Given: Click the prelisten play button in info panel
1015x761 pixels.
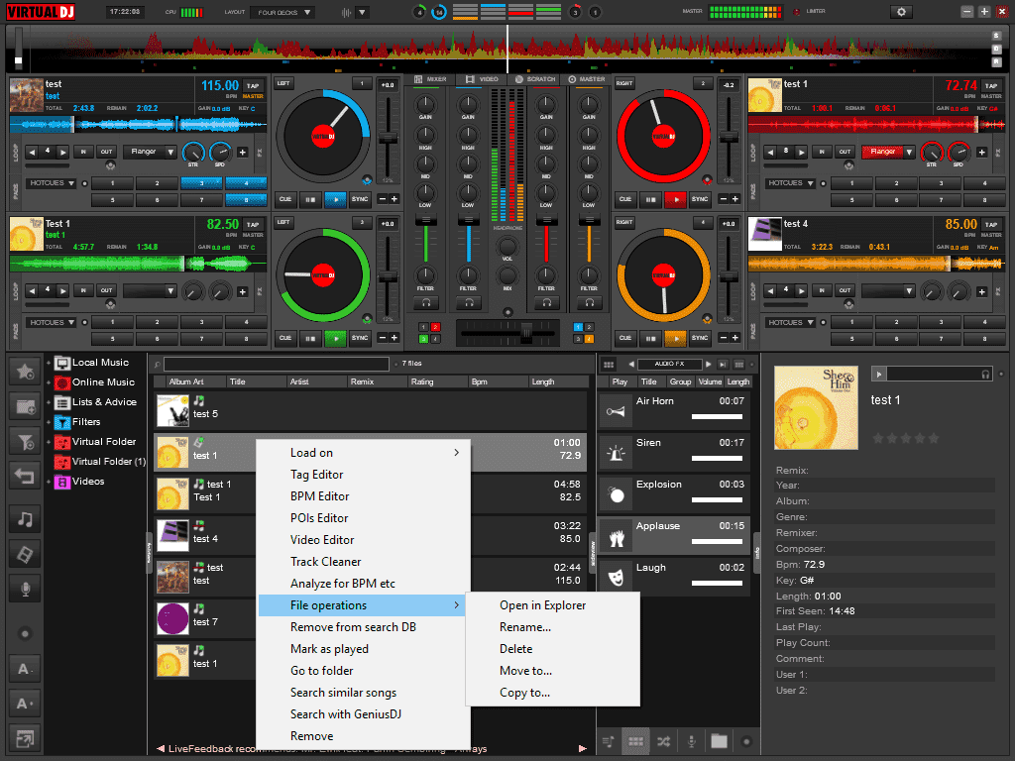Looking at the screenshot, I should point(878,374).
